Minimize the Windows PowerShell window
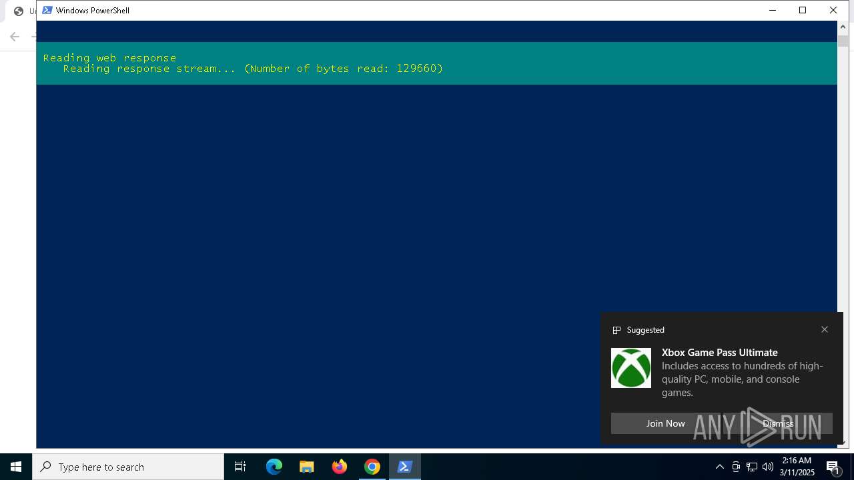Image resolution: width=854 pixels, height=480 pixels. tap(773, 10)
